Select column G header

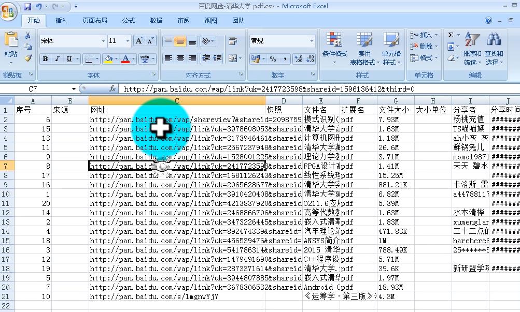pos(396,100)
